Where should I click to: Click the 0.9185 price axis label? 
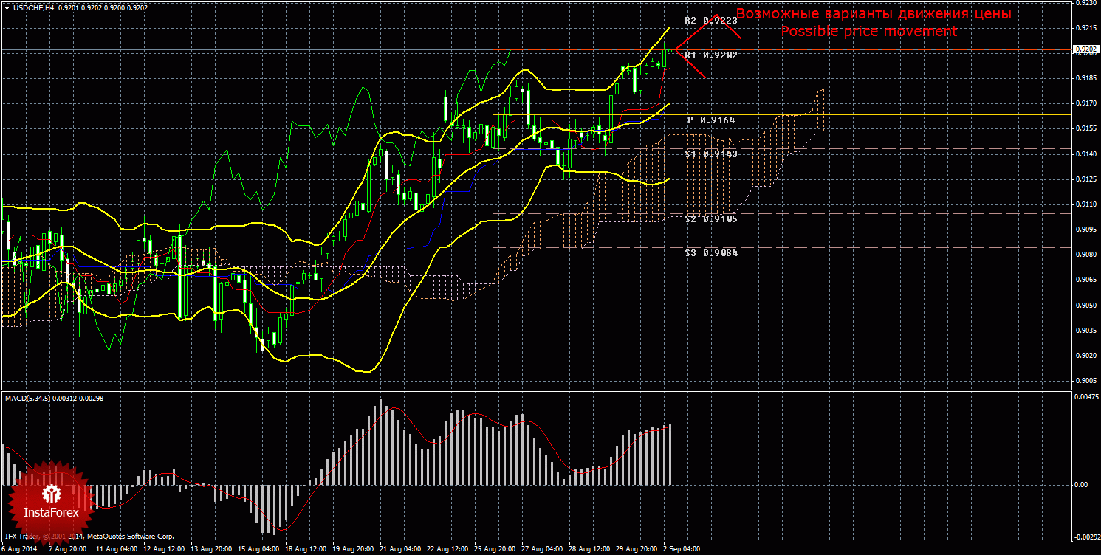pyautogui.click(x=1085, y=78)
